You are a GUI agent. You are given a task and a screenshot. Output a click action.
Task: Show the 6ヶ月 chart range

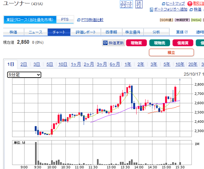(x=115, y=64)
